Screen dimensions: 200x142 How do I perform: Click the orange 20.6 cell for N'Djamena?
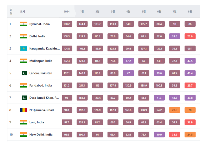[x=175, y=110]
